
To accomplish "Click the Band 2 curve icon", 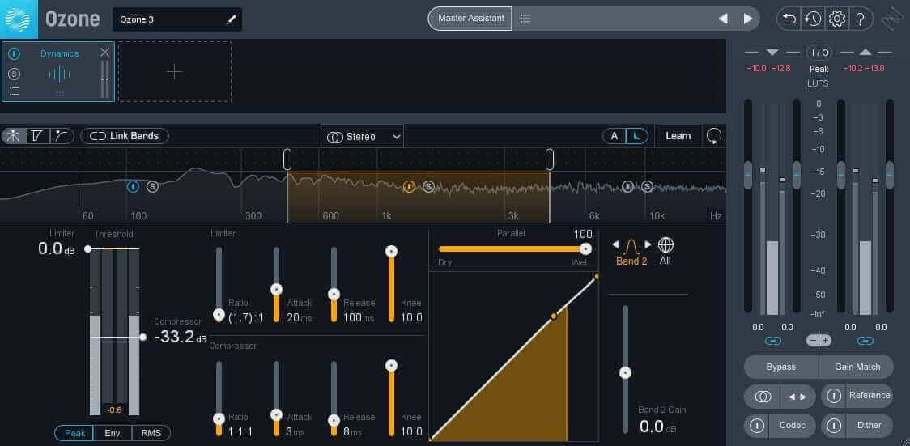I will [x=631, y=247].
